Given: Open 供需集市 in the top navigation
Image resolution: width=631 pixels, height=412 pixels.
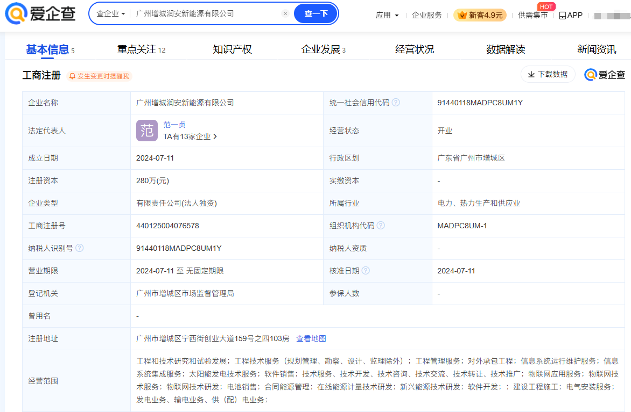Looking at the screenshot, I should 532,15.
